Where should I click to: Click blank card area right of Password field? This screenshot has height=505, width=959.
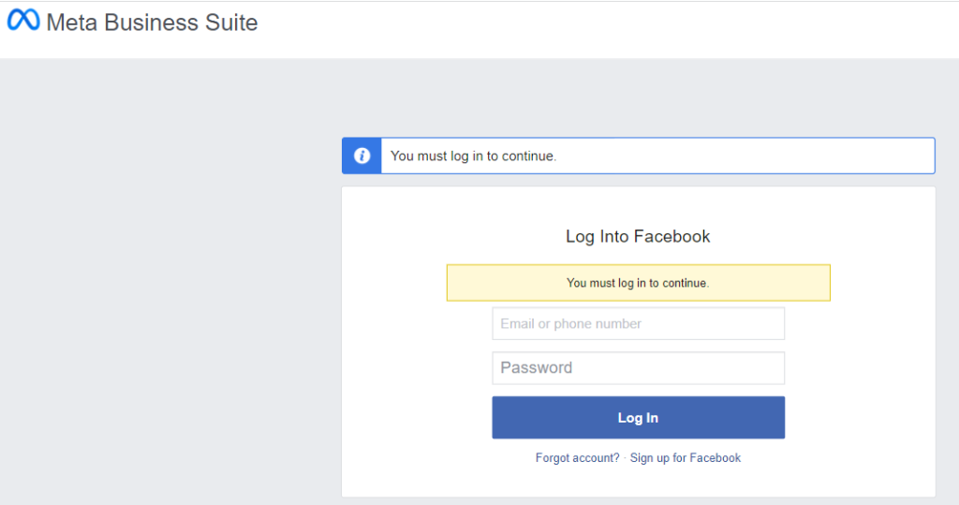pyautogui.click(x=860, y=368)
